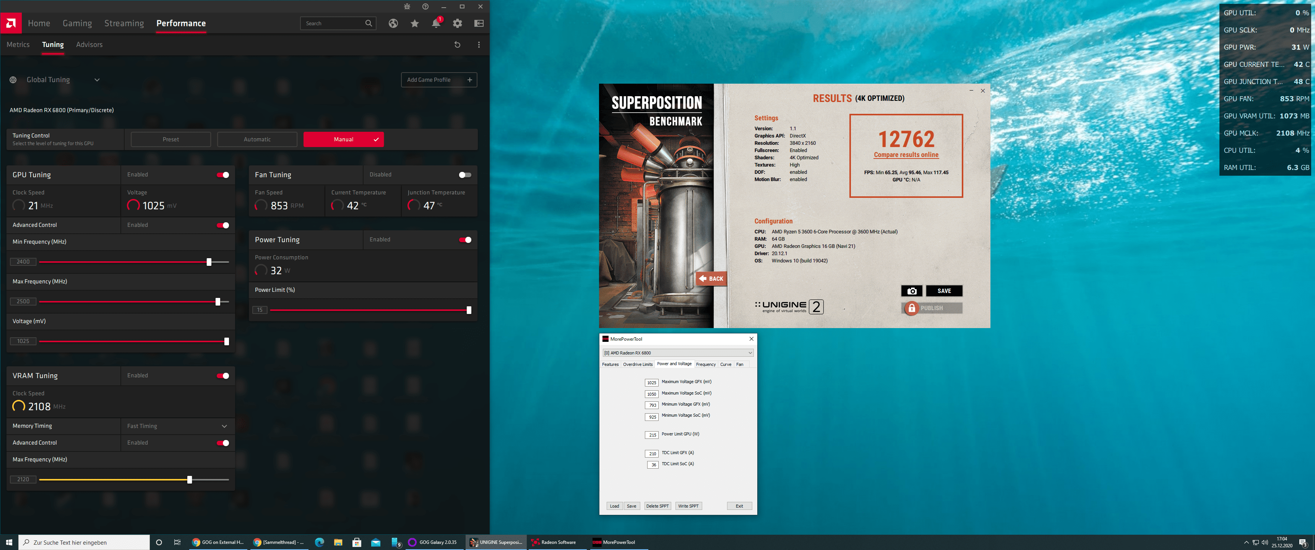Open MorePowerTool GPU selection dropdown

coord(678,353)
